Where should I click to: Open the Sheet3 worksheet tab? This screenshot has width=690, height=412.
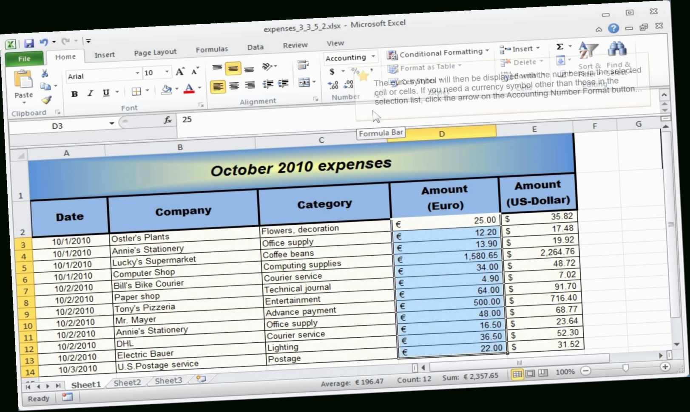coord(168,381)
